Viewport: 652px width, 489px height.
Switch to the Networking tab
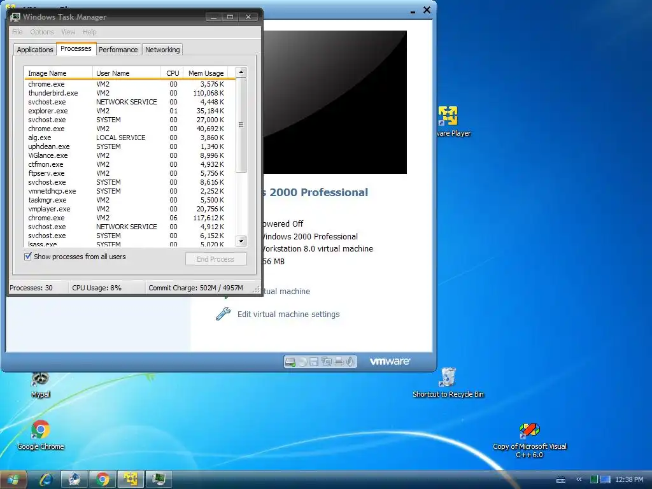162,50
